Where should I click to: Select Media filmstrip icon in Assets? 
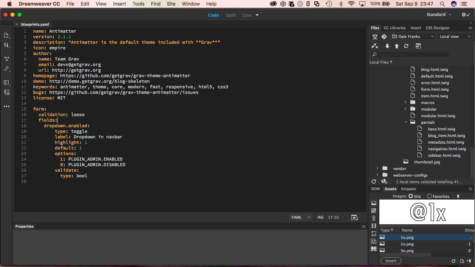click(374, 226)
